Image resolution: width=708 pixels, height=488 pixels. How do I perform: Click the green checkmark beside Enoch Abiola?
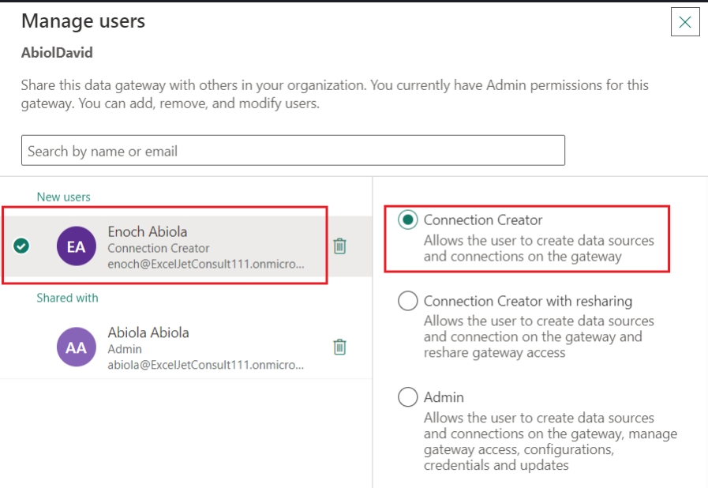click(22, 246)
